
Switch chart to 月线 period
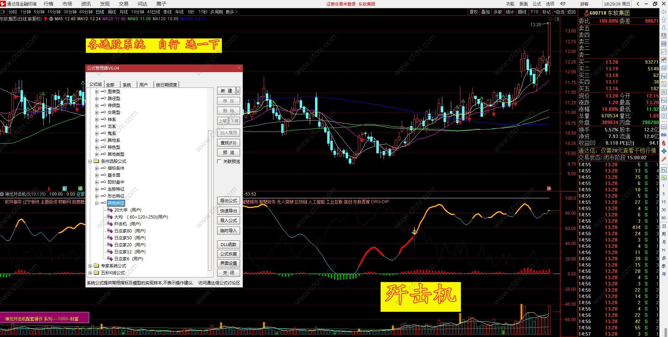coord(124,12)
